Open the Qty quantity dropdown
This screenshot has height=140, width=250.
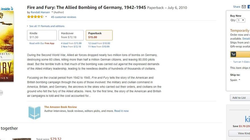(x=241, y=20)
